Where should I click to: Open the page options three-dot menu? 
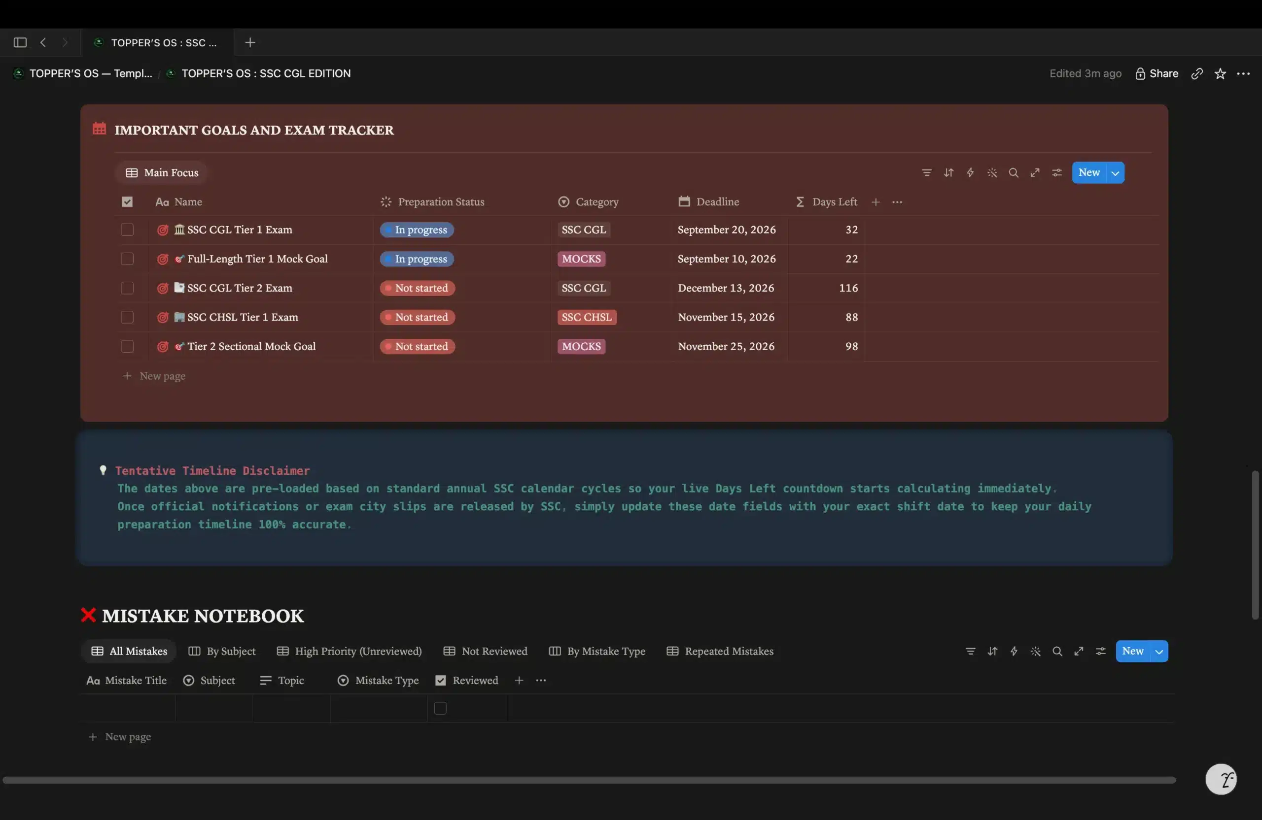tap(1243, 74)
